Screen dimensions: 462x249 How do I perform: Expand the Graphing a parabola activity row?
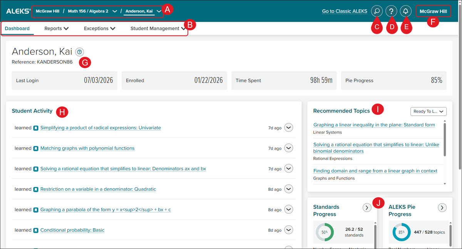289,210
